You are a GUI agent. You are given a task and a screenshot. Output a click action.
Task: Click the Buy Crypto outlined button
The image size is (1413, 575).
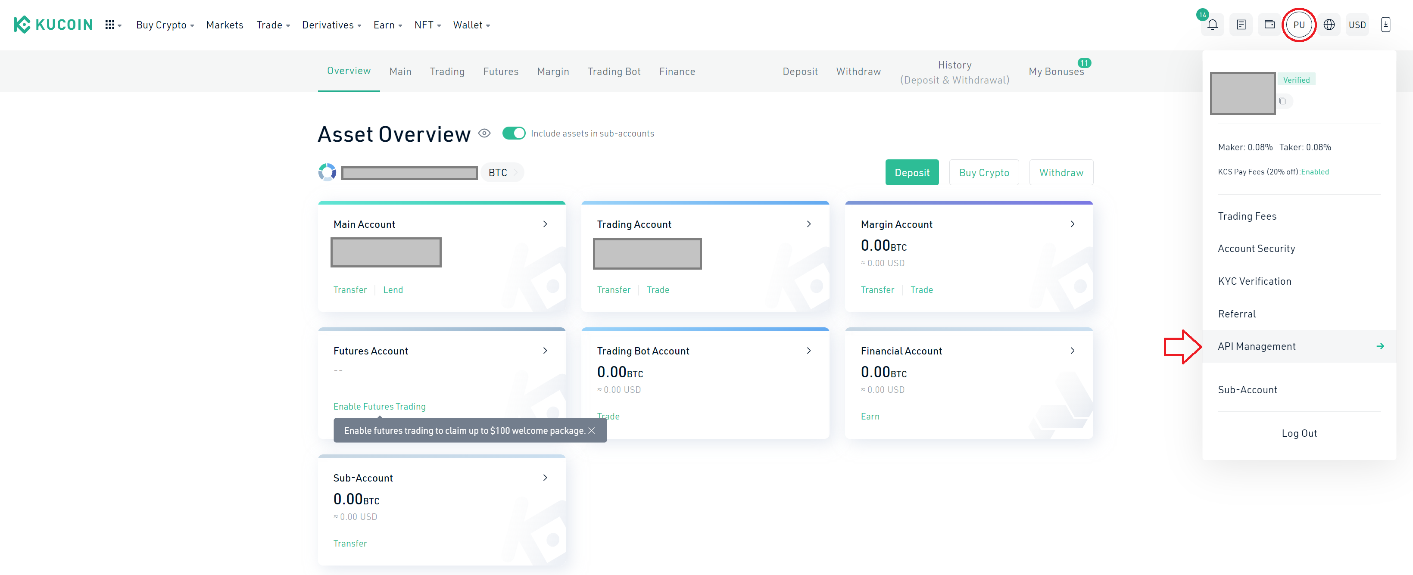click(984, 173)
